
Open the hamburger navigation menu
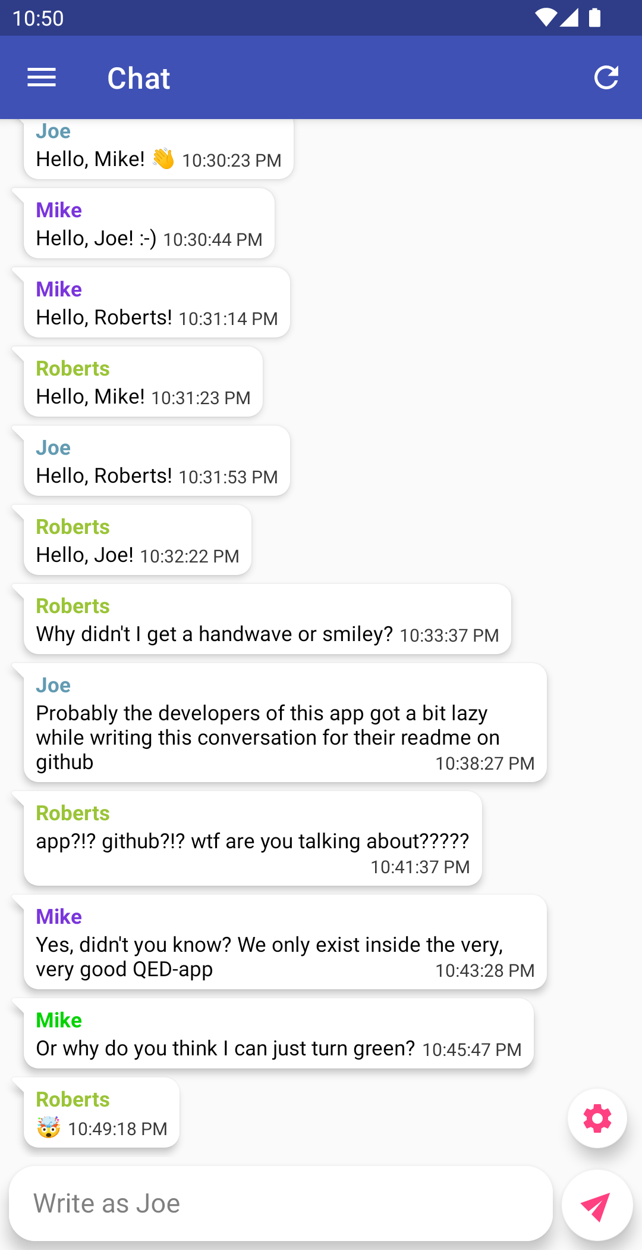[x=42, y=77]
